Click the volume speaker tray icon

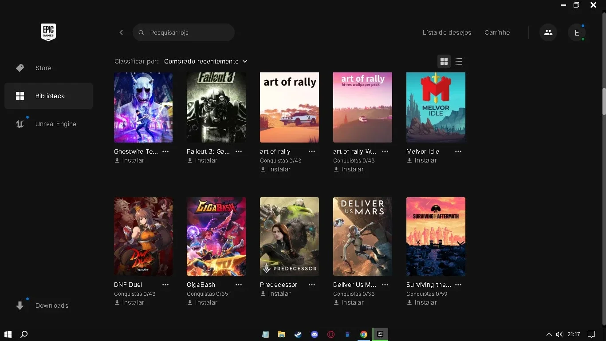(x=559, y=334)
